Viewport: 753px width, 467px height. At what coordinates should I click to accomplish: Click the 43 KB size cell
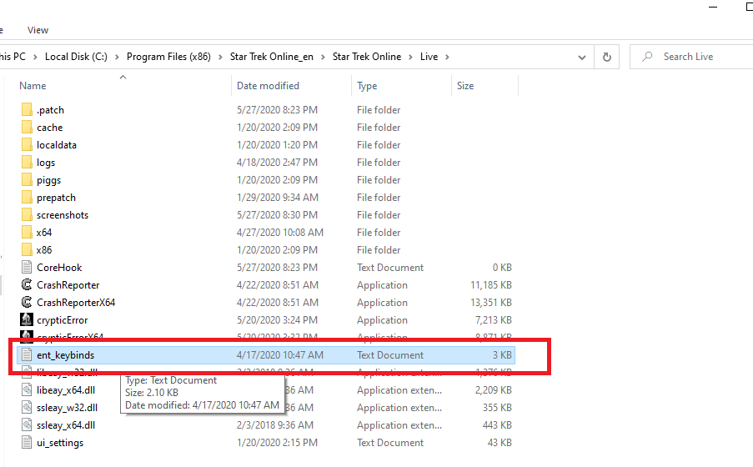(x=499, y=443)
